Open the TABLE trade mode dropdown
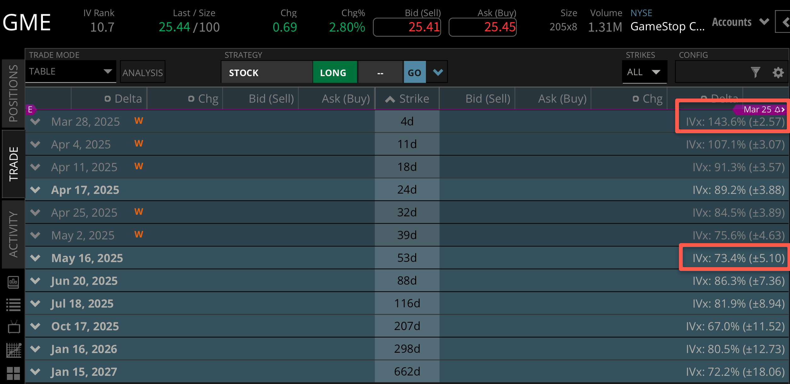The height and width of the screenshot is (384, 790). point(71,72)
